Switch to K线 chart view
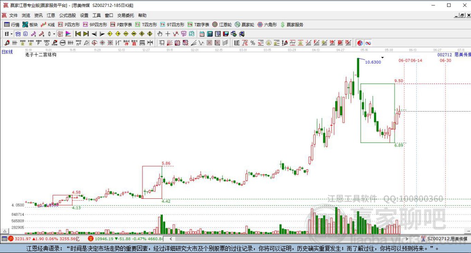Image resolution: width=471 pixels, height=253 pixels. [x=48, y=25]
